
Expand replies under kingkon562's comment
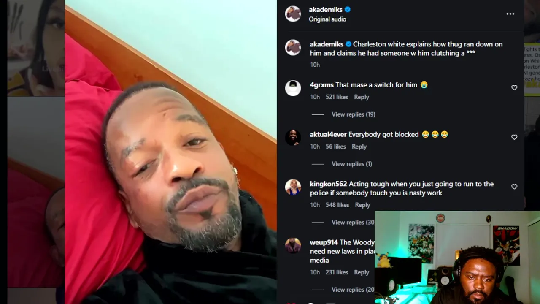click(x=352, y=223)
